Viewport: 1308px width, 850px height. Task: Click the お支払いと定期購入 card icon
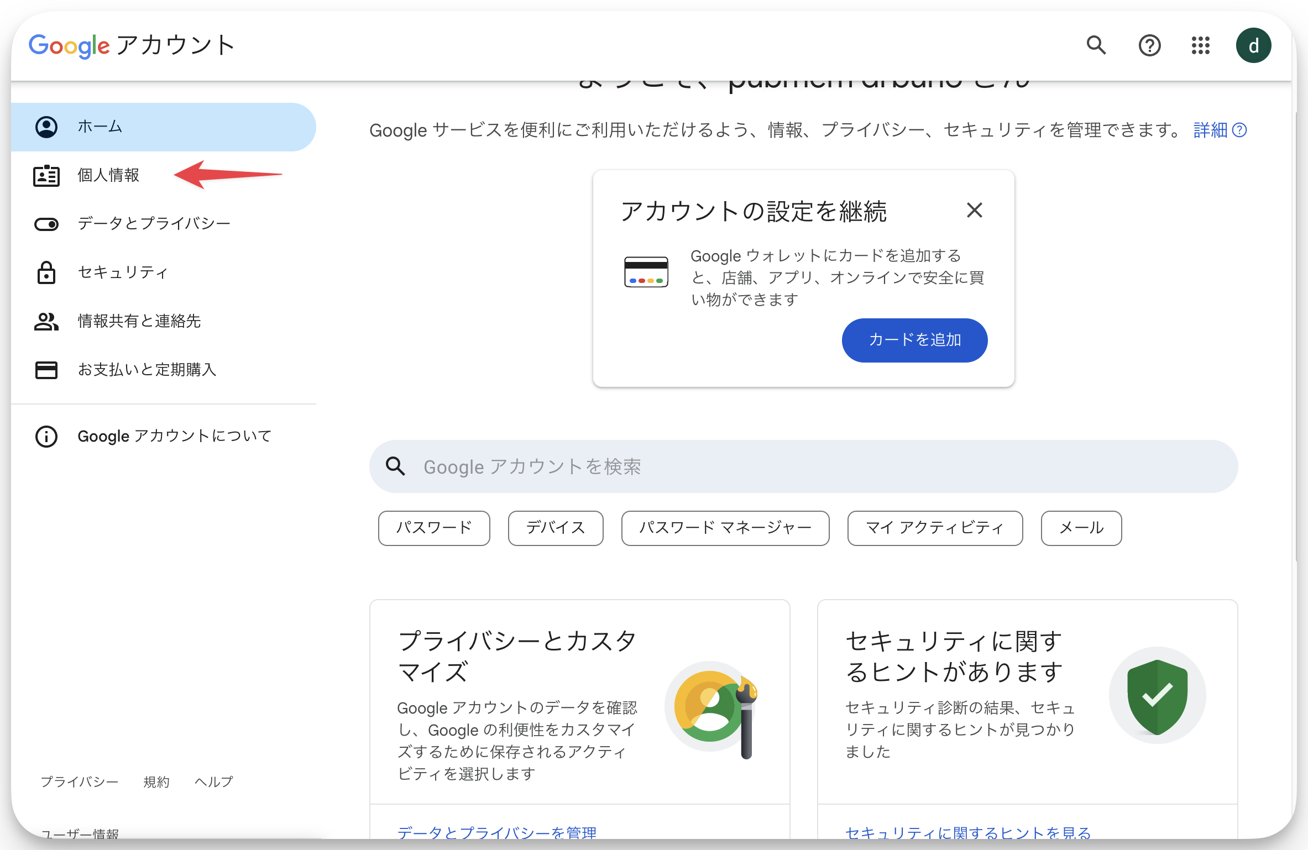(46, 370)
